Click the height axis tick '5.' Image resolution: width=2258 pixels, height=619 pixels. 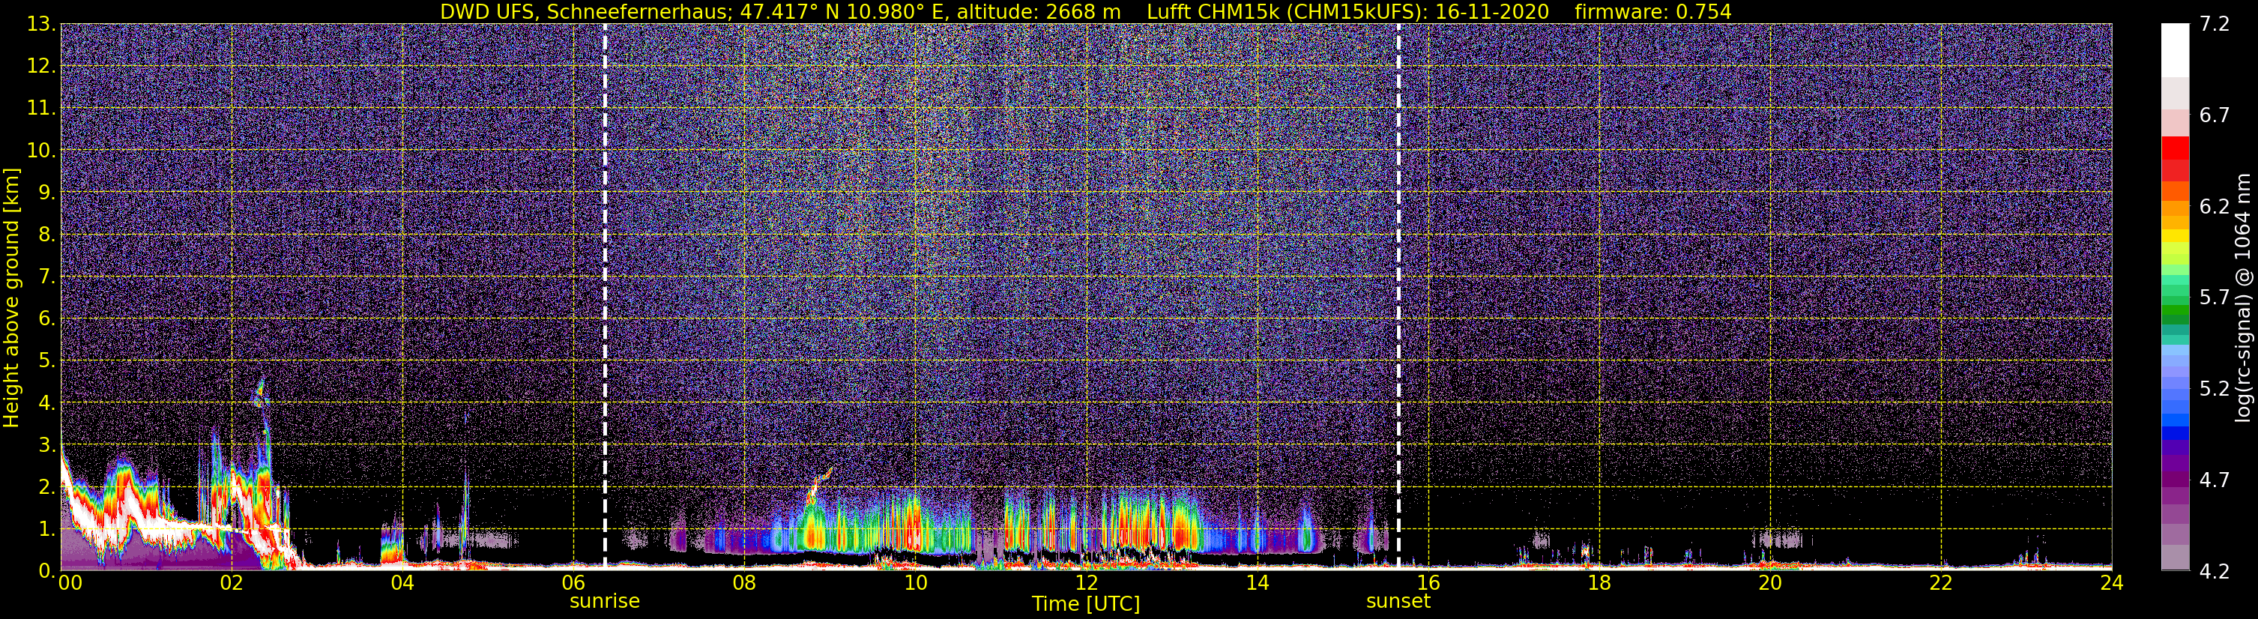46,360
